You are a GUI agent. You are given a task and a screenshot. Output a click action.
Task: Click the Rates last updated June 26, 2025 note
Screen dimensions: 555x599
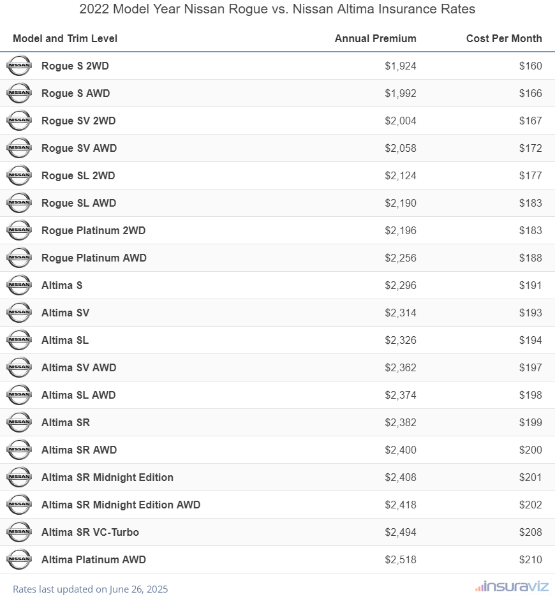click(90, 589)
